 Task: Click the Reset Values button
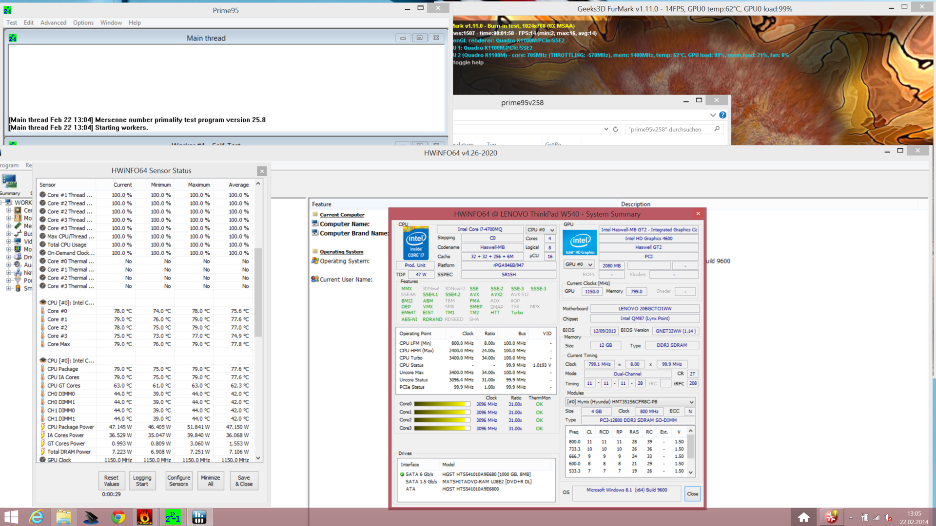111,481
